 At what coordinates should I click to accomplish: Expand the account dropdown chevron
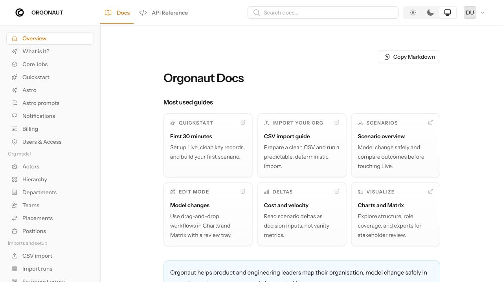point(483,13)
